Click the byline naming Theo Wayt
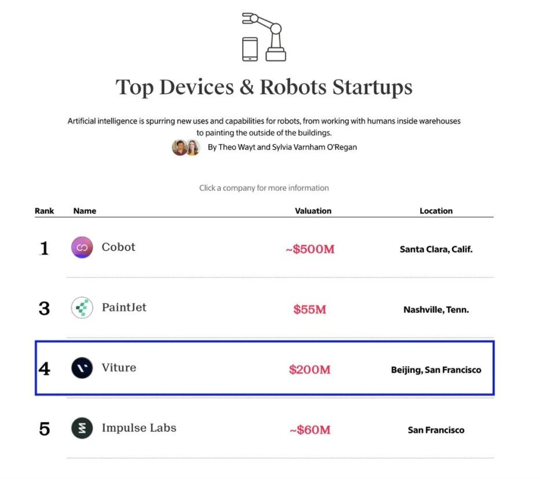Image resolution: width=540 pixels, height=479 pixels. pyautogui.click(x=282, y=147)
